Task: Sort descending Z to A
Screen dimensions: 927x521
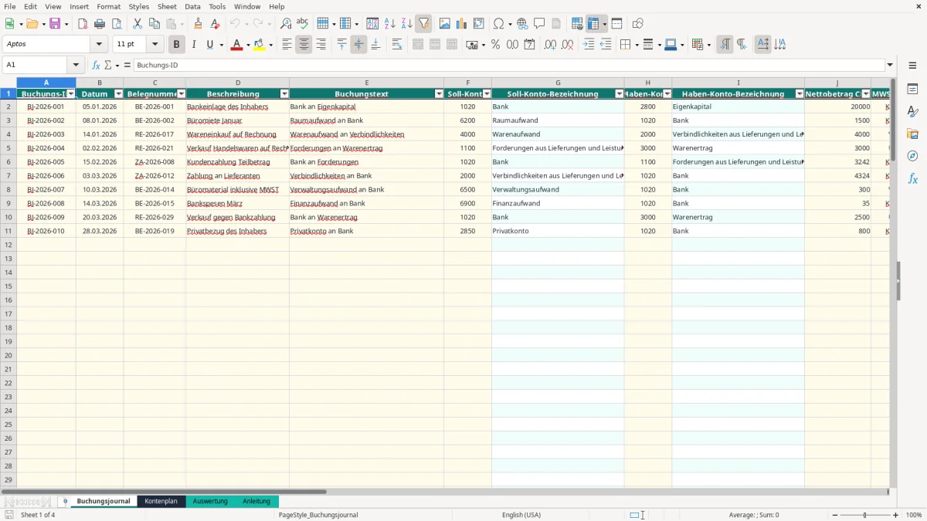Action: (407, 24)
